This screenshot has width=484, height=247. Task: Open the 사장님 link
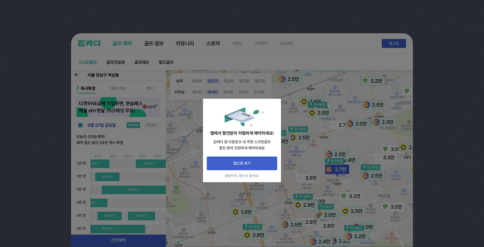237,43
